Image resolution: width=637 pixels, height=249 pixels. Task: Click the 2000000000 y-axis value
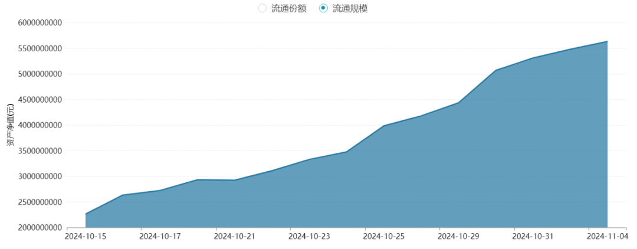pyautogui.click(x=40, y=228)
